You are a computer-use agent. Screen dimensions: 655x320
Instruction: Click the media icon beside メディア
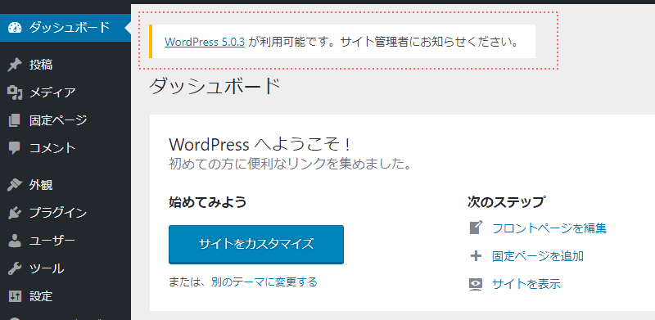[15, 92]
